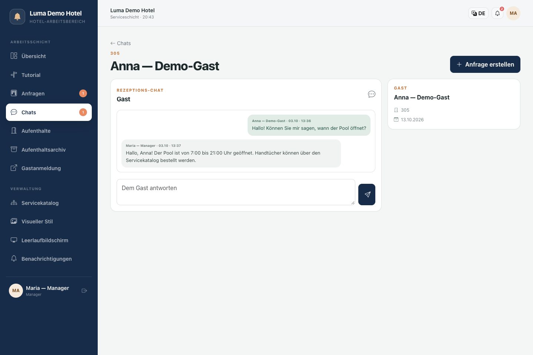The height and width of the screenshot is (355, 533).
Task: Click the Aufenthaltsarchiv archive box icon
Action: [14, 149]
